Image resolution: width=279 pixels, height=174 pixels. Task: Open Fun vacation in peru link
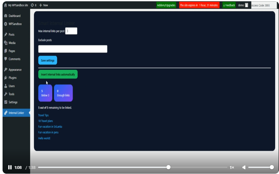[x=48, y=132]
